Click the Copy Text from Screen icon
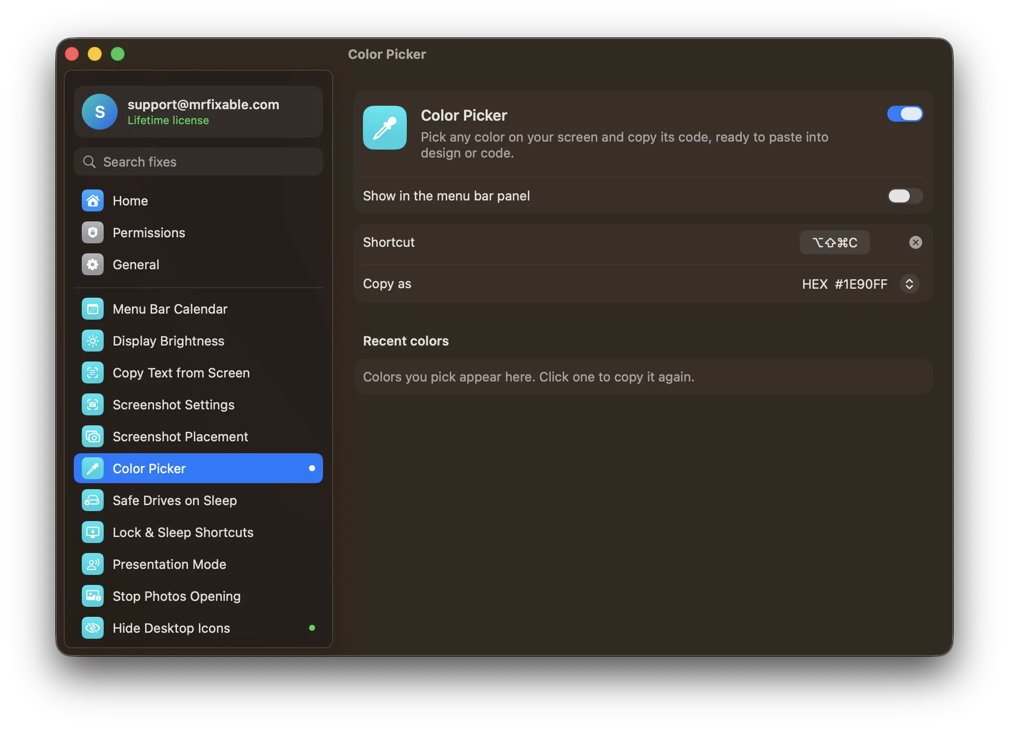Viewport: 1009px width, 730px height. coord(93,372)
